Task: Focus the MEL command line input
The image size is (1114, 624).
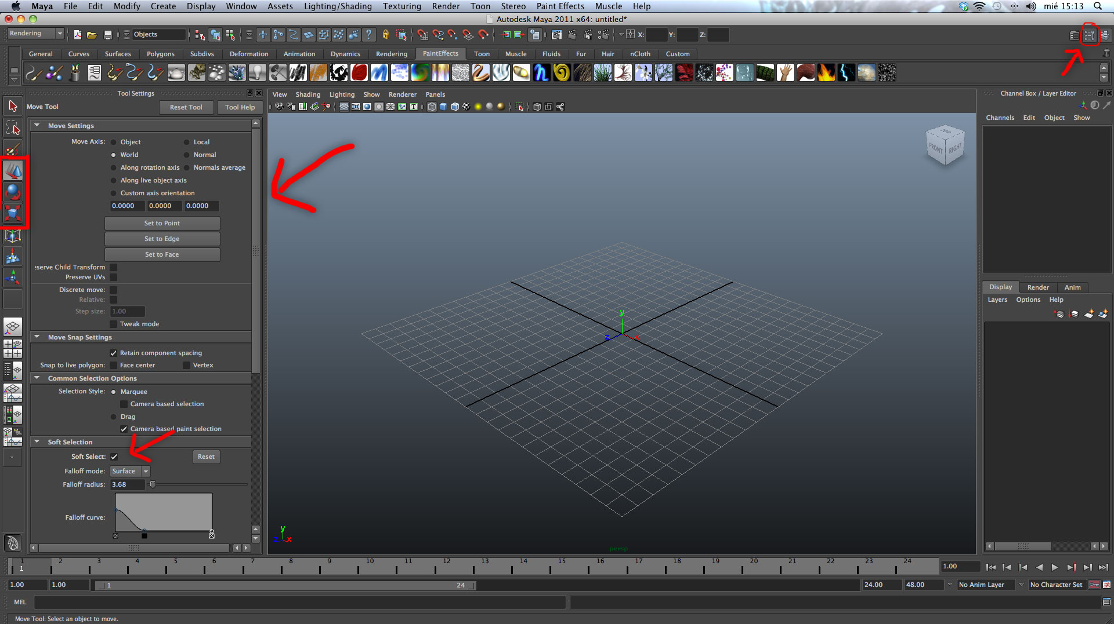Action: 299,602
